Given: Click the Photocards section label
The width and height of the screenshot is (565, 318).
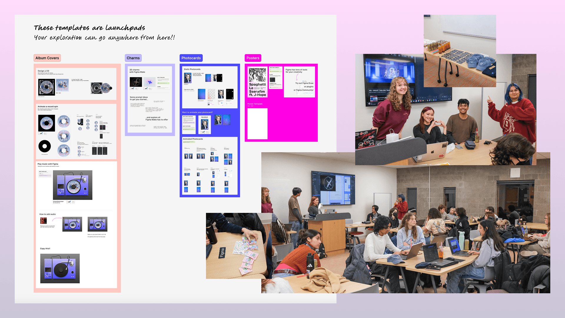Looking at the screenshot, I should (x=191, y=58).
